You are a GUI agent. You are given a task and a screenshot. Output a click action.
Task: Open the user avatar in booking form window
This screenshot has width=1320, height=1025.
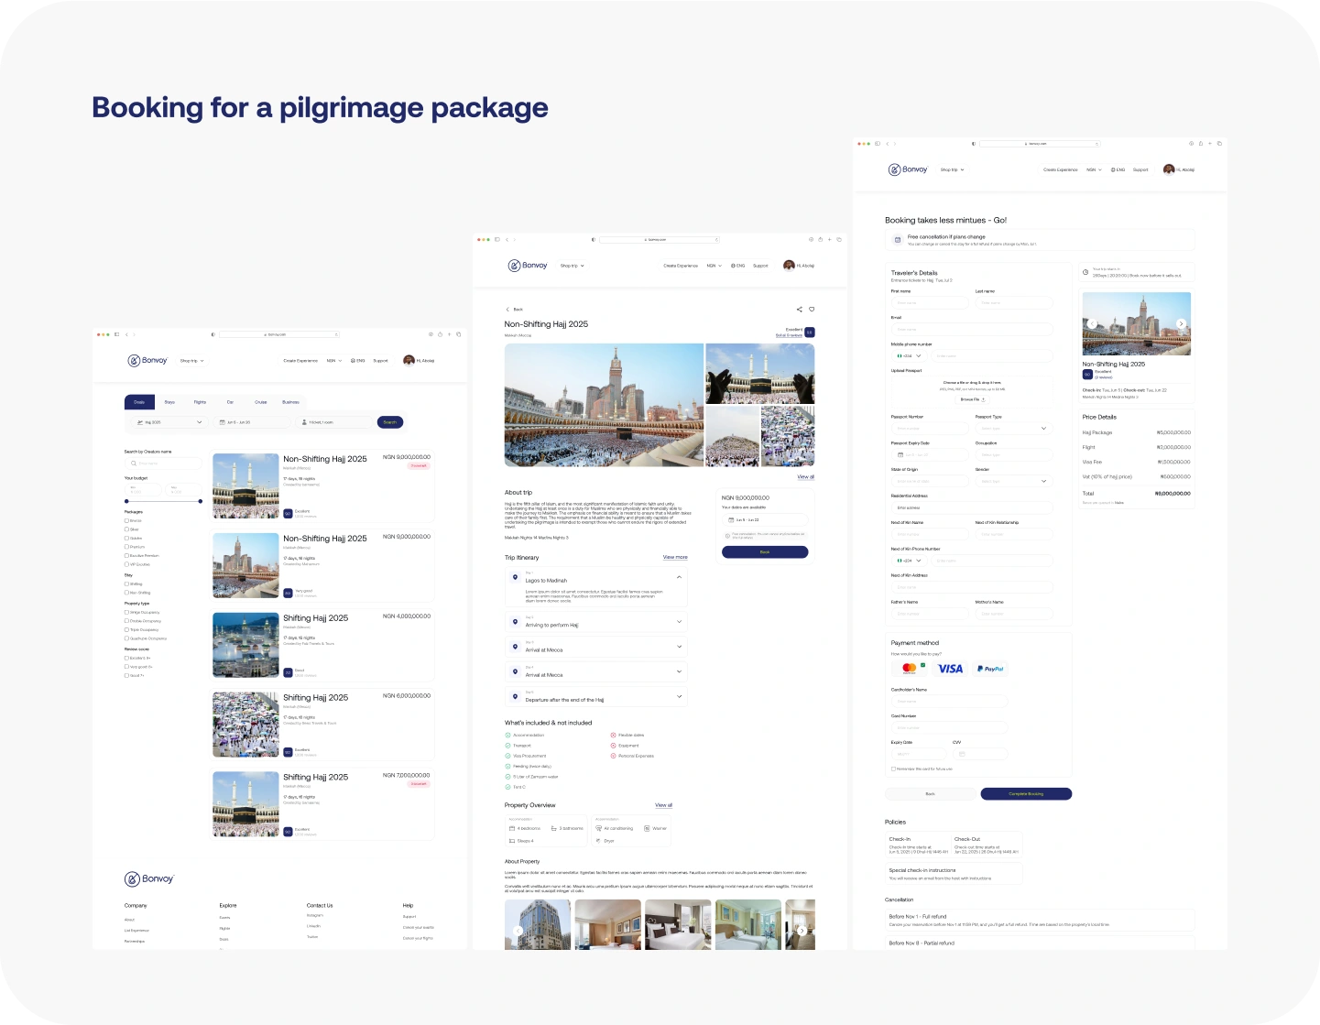point(1169,169)
